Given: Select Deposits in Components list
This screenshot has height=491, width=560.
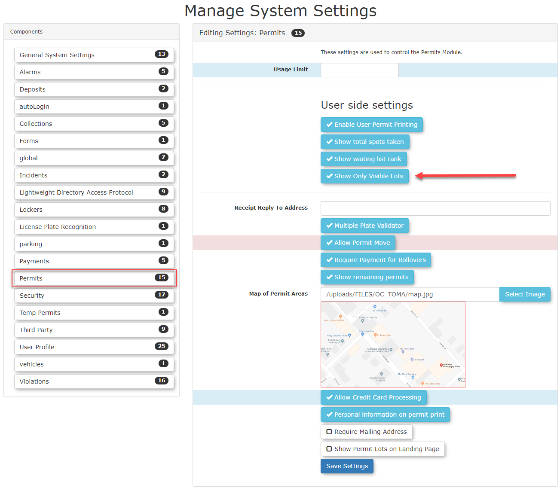Looking at the screenshot, I should (x=94, y=89).
